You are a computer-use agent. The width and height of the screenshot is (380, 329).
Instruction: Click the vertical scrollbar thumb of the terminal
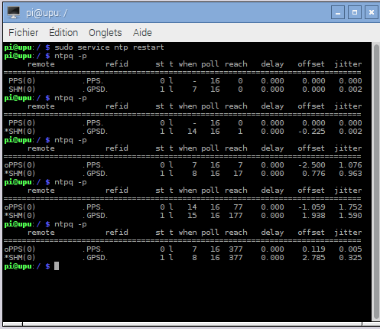(x=376, y=182)
